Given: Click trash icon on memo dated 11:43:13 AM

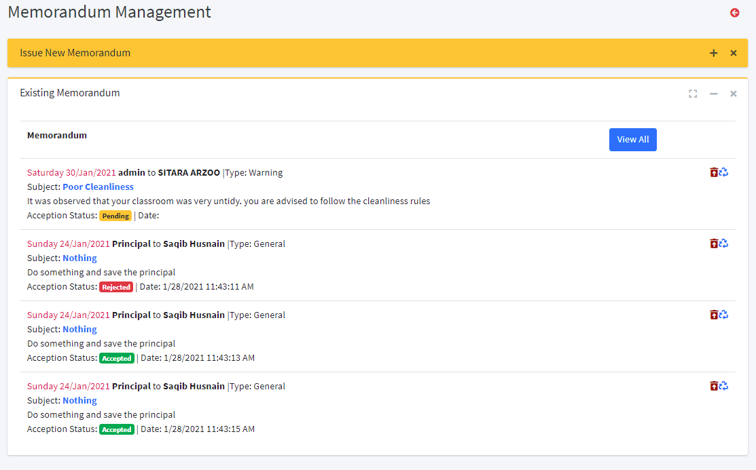Looking at the screenshot, I should point(713,315).
